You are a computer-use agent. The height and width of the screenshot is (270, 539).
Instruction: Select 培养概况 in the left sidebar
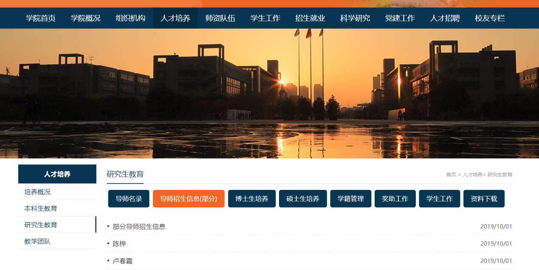click(x=37, y=192)
